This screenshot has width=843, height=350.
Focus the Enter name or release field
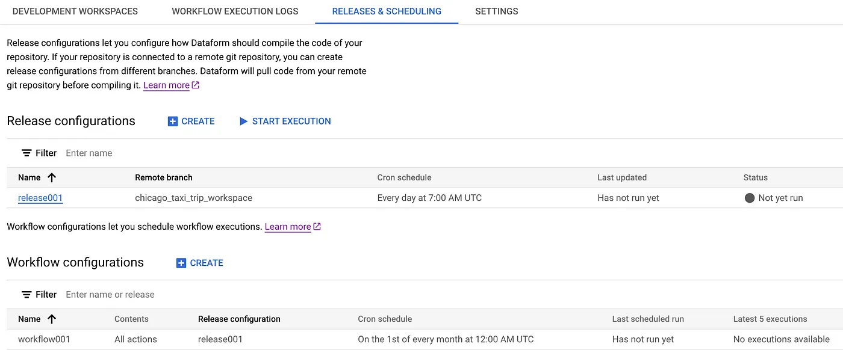(181, 295)
